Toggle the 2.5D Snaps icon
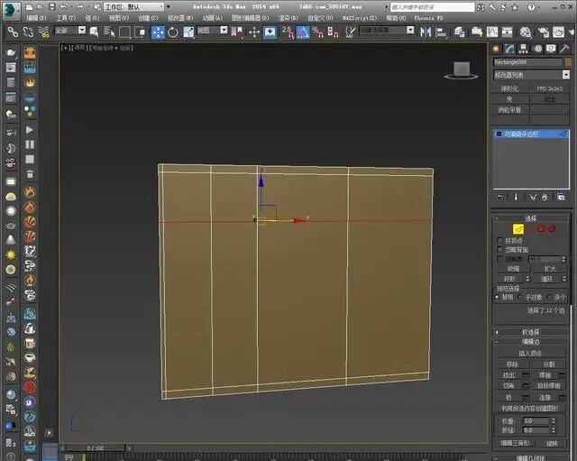The width and height of the screenshot is (577, 461). coord(288,32)
